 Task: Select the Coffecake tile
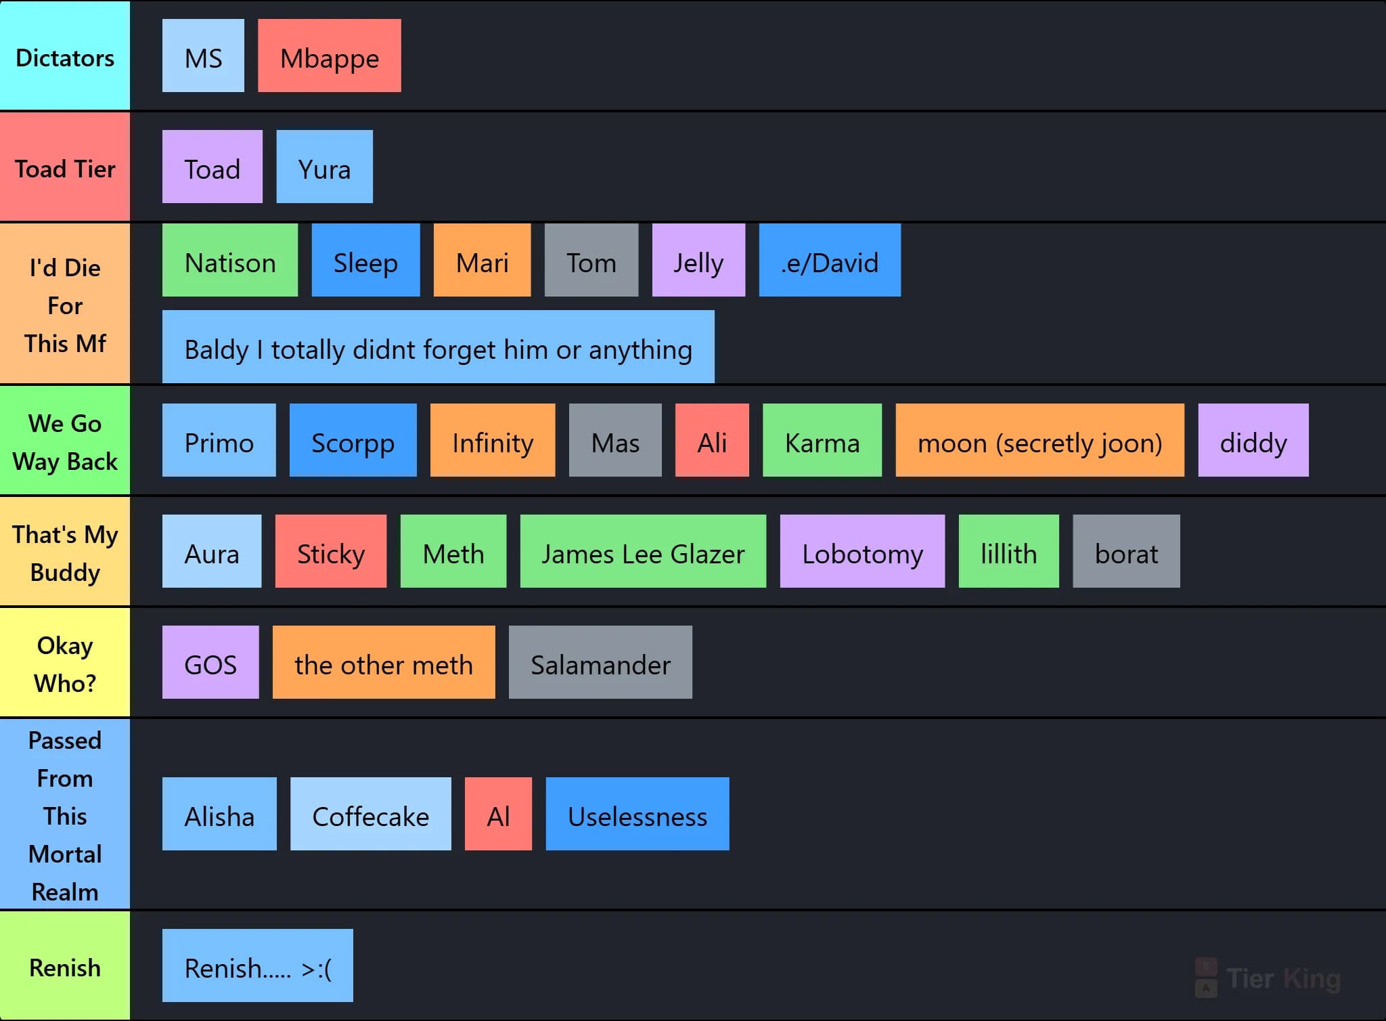click(x=371, y=814)
